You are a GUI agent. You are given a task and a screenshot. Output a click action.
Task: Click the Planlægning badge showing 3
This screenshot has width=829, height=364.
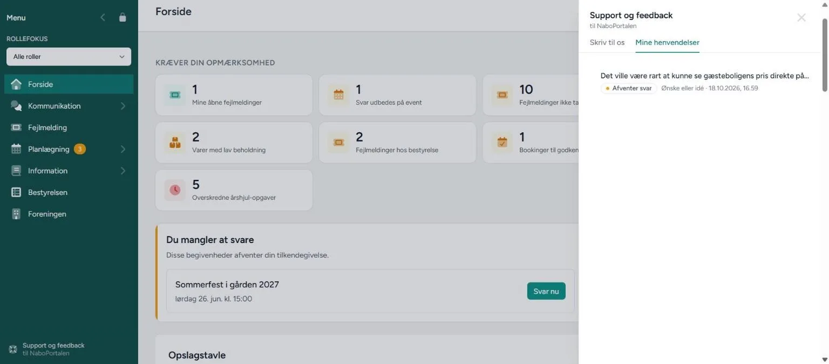pos(80,149)
